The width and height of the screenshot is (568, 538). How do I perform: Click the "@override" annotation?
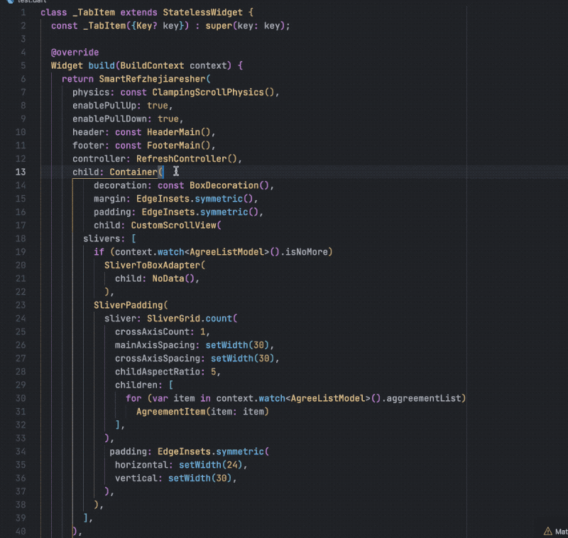coord(75,53)
